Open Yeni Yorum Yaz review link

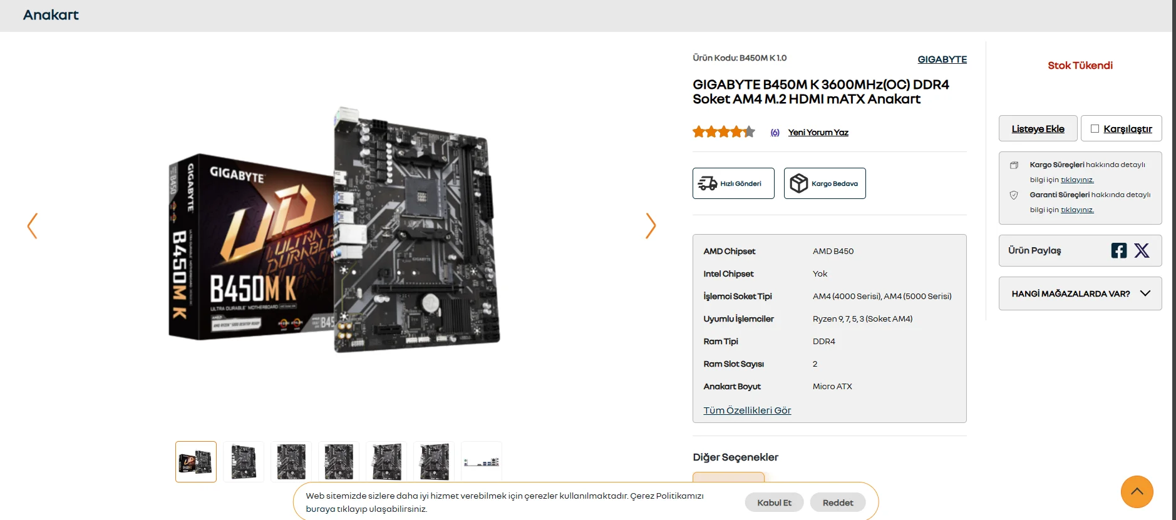[818, 133]
